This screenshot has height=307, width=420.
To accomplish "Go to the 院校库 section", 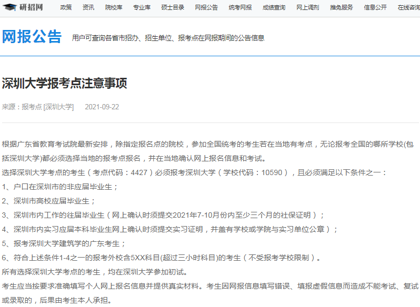I will (114, 7).
